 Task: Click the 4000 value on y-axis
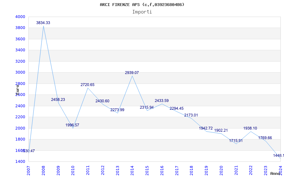pyautogui.click(x=20, y=17)
